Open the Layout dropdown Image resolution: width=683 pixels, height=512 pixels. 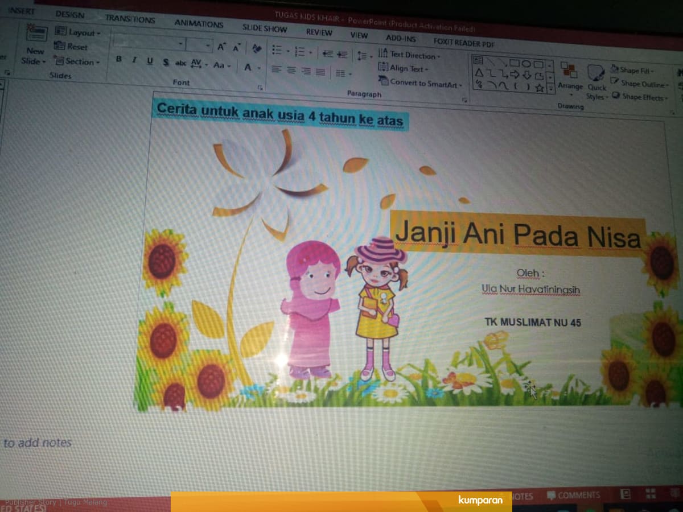78,32
